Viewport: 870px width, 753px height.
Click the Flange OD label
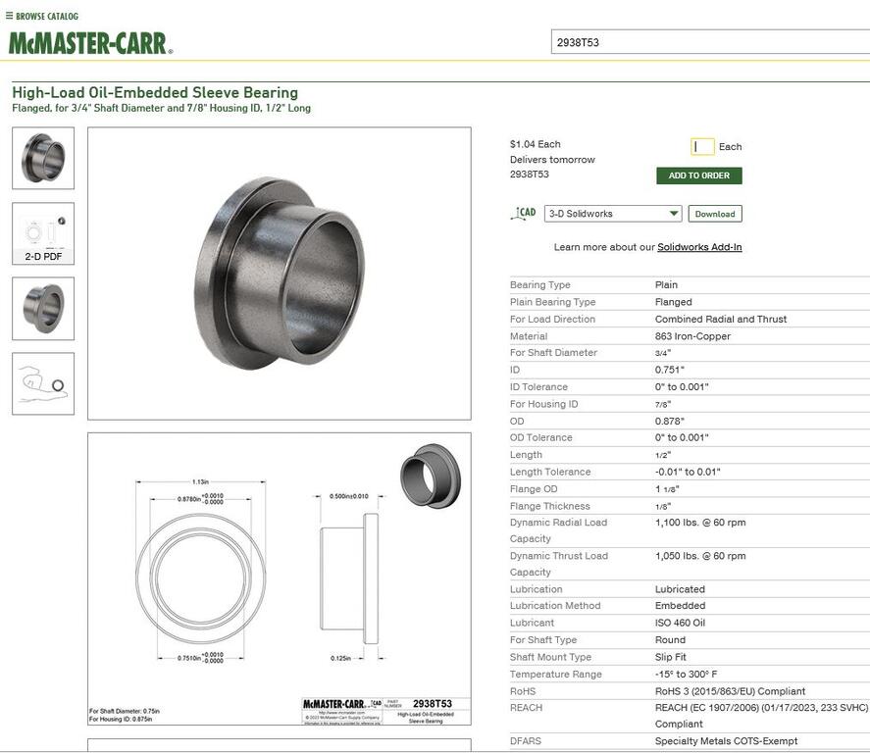534,489
